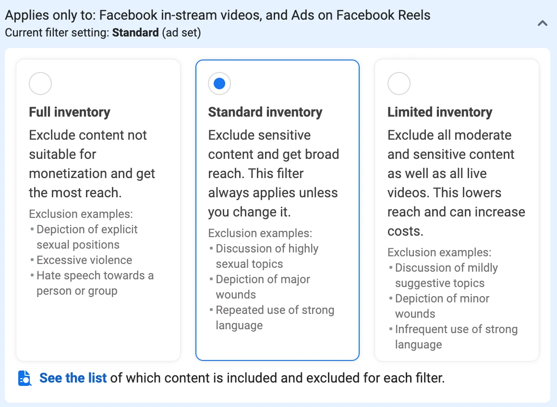Click "Hate speech towards a person or group"
The height and width of the screenshot is (407, 557).
(x=95, y=283)
